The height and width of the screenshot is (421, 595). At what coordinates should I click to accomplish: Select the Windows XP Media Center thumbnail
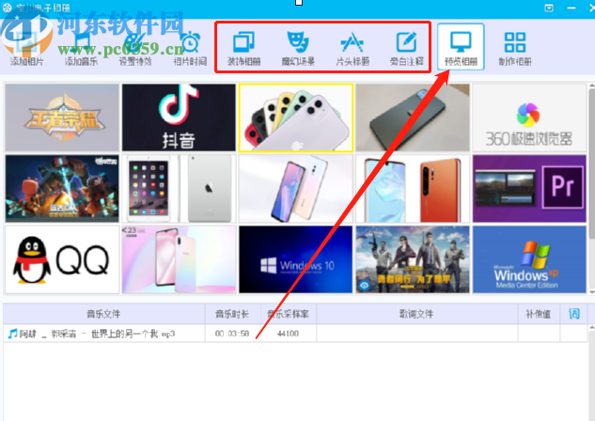pyautogui.click(x=529, y=259)
